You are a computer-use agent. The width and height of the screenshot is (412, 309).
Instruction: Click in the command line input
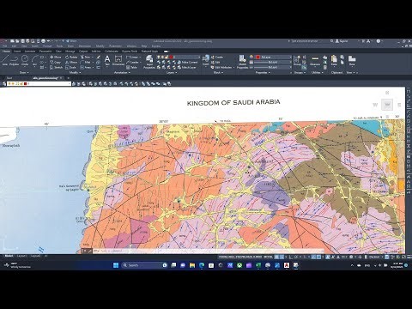pyautogui.click(x=209, y=251)
